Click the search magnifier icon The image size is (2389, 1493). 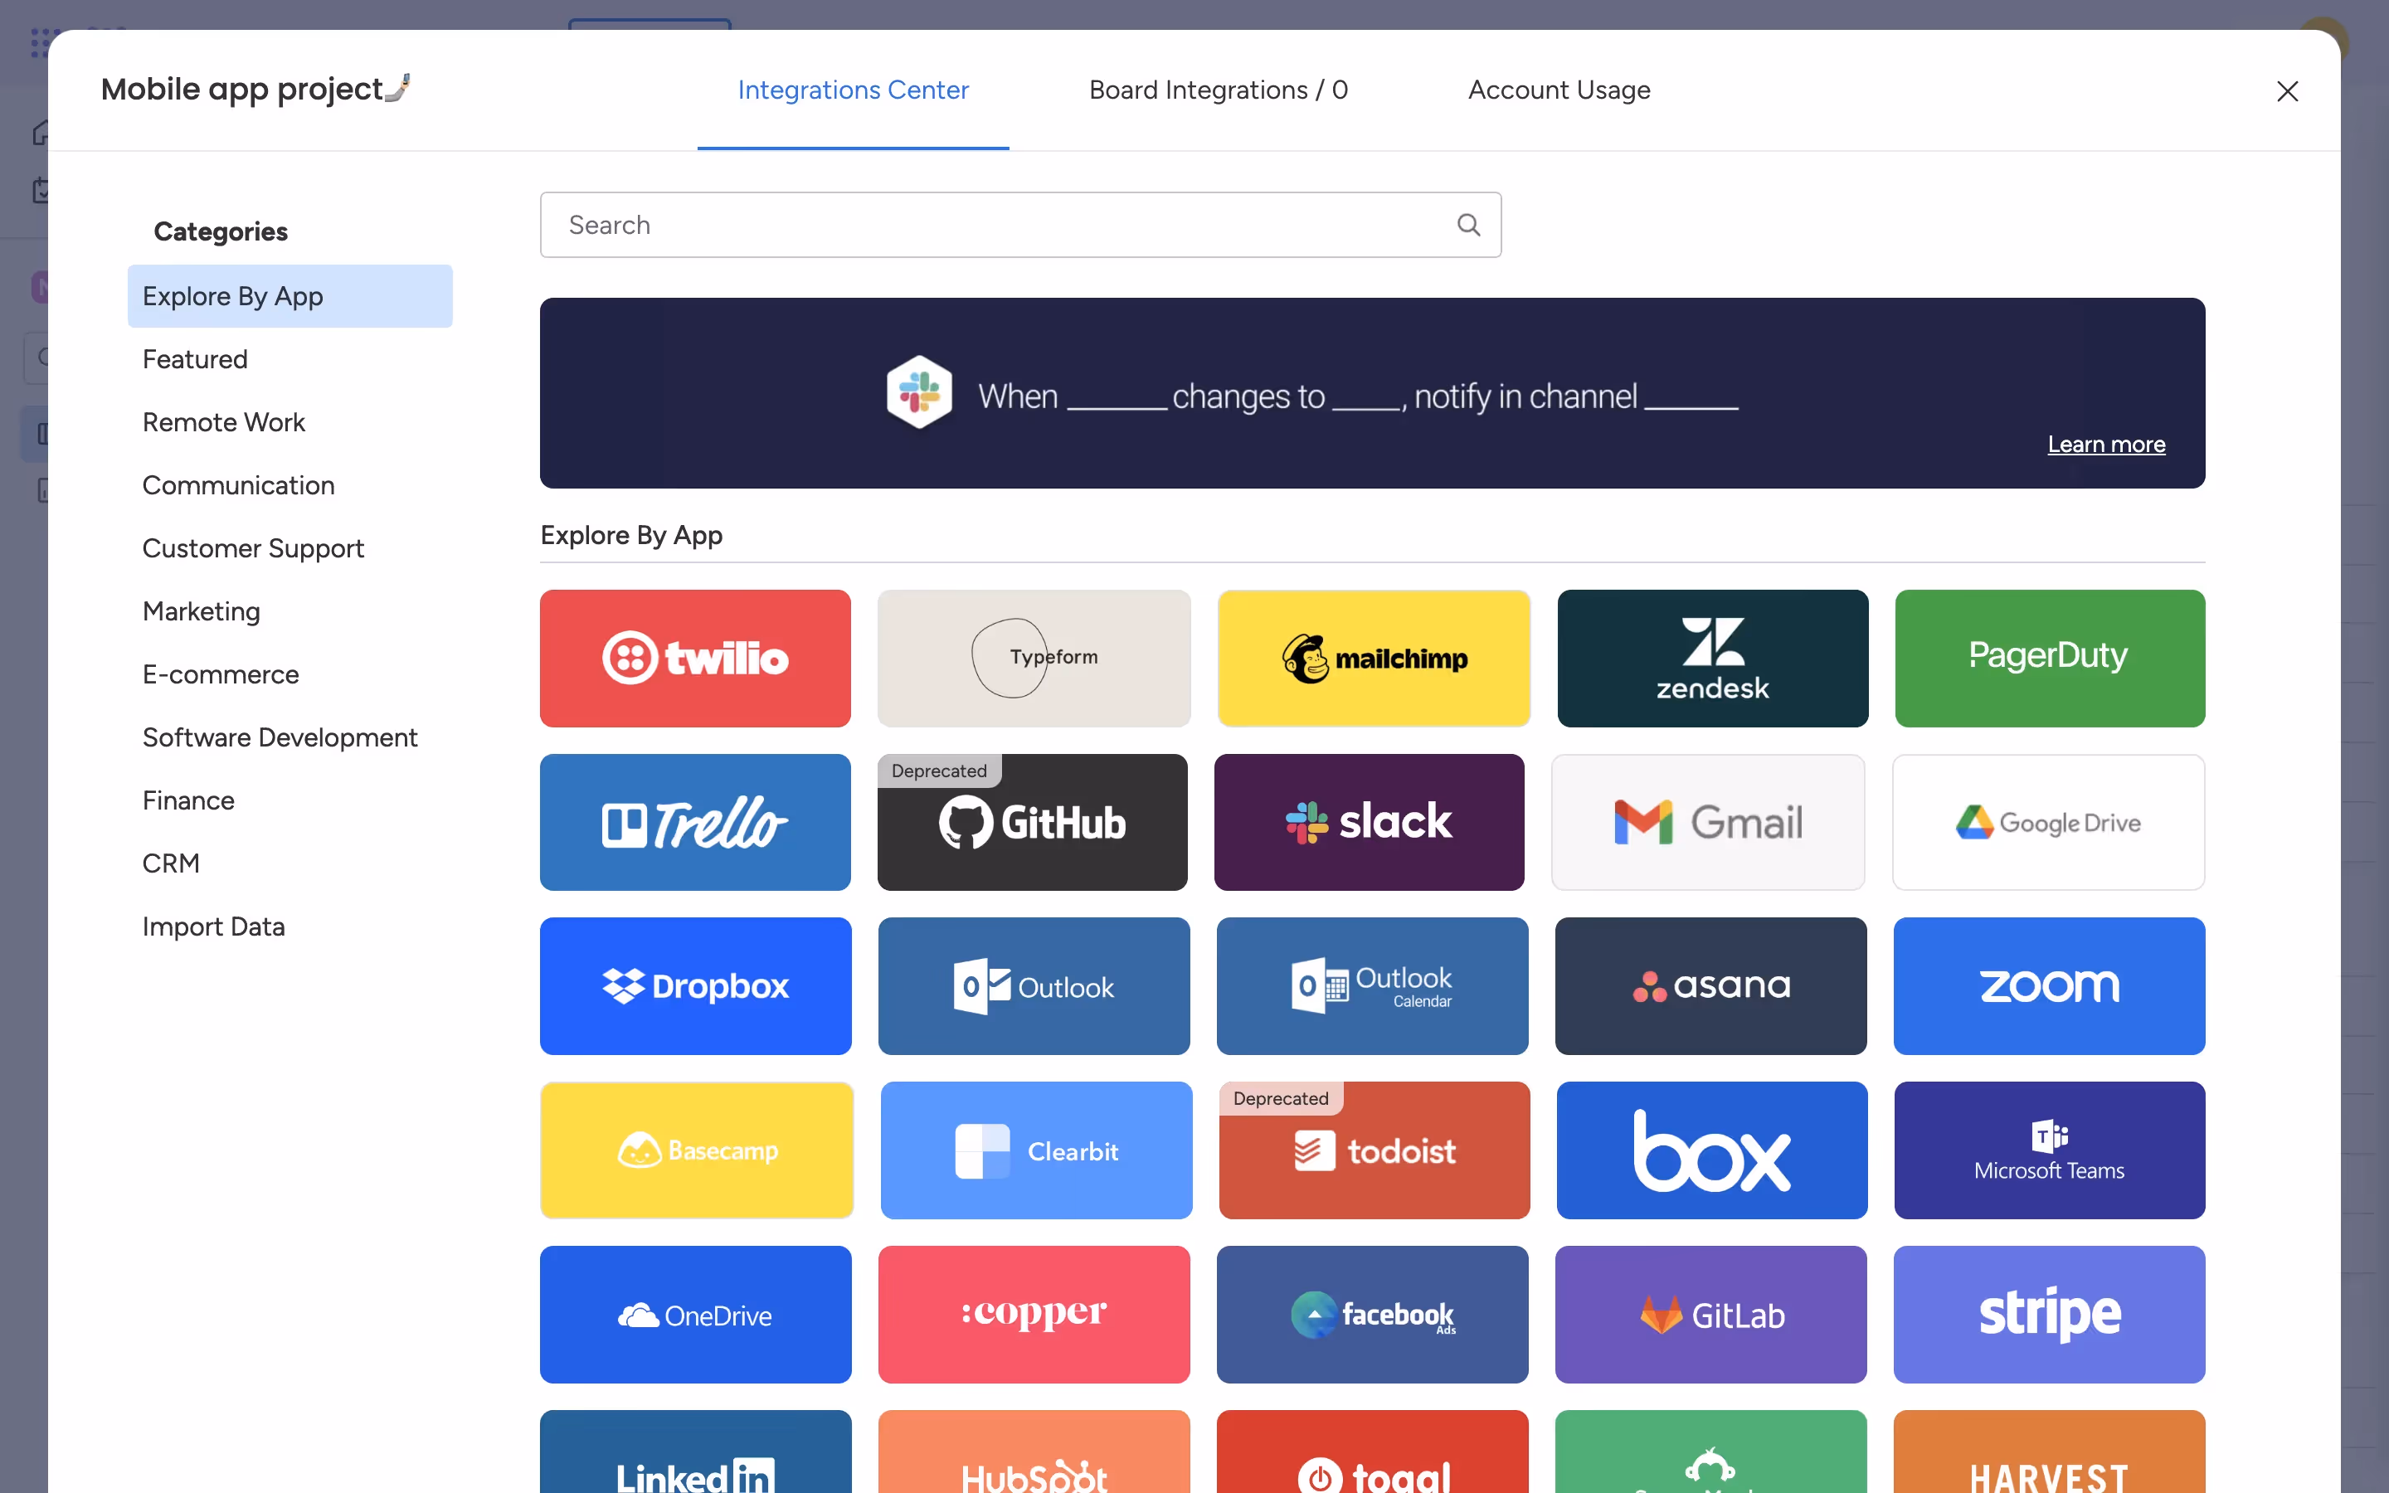point(1468,225)
